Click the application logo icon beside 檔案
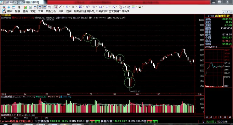 click(4, 11)
